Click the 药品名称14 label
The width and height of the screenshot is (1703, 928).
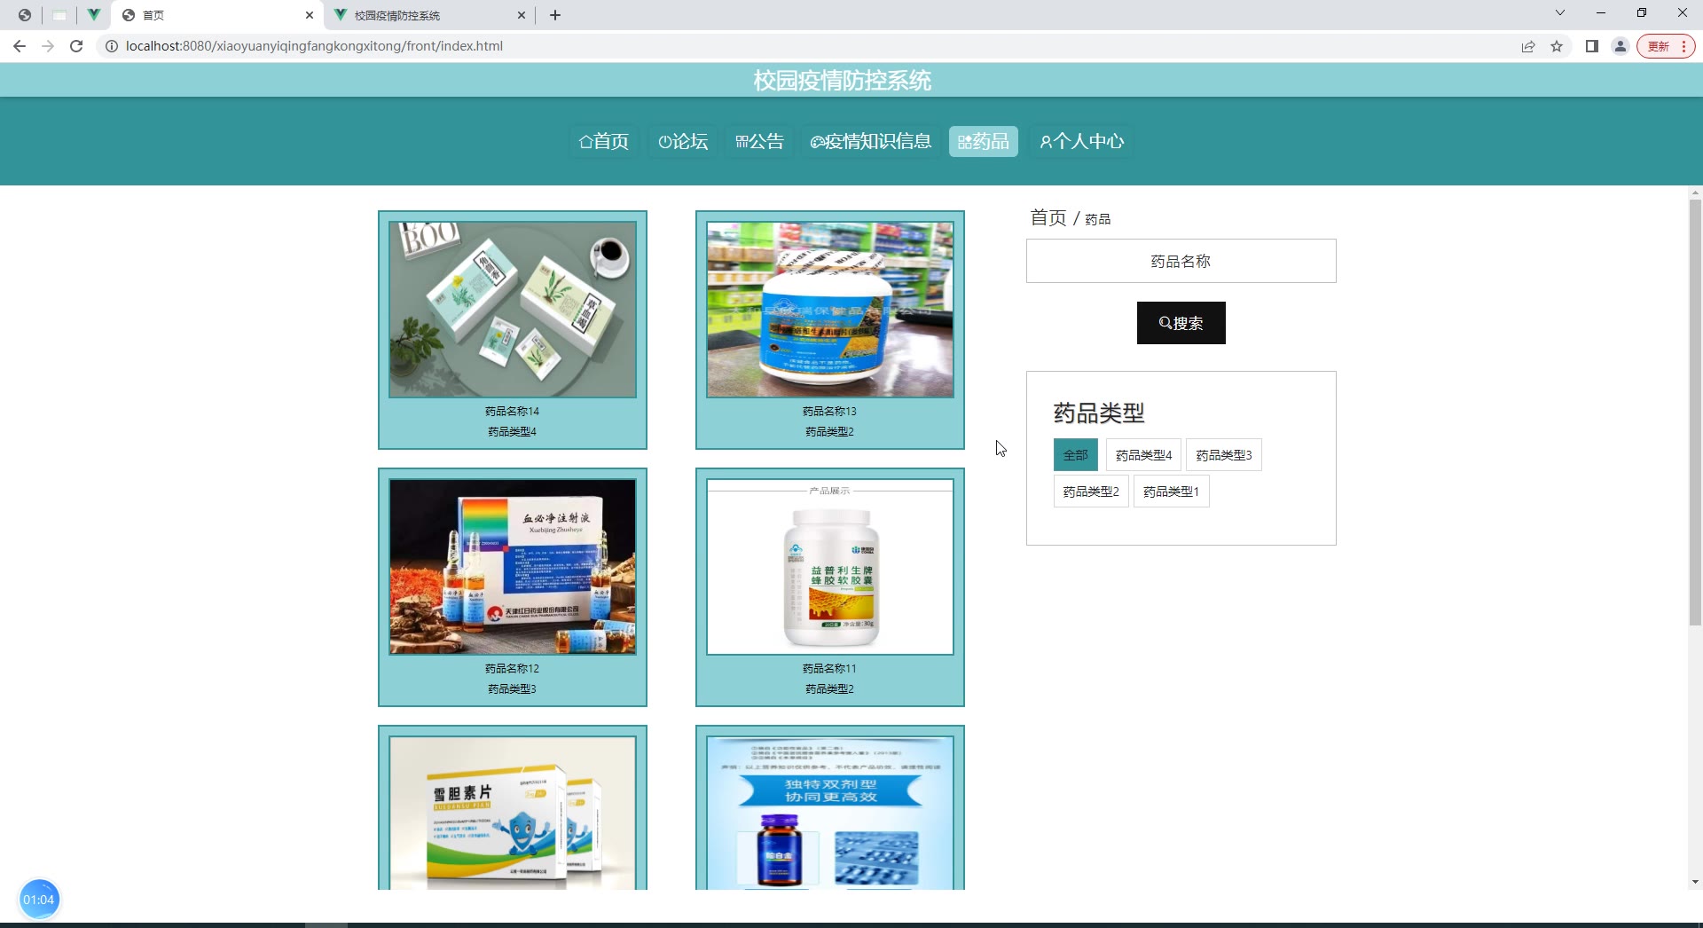pyautogui.click(x=512, y=412)
